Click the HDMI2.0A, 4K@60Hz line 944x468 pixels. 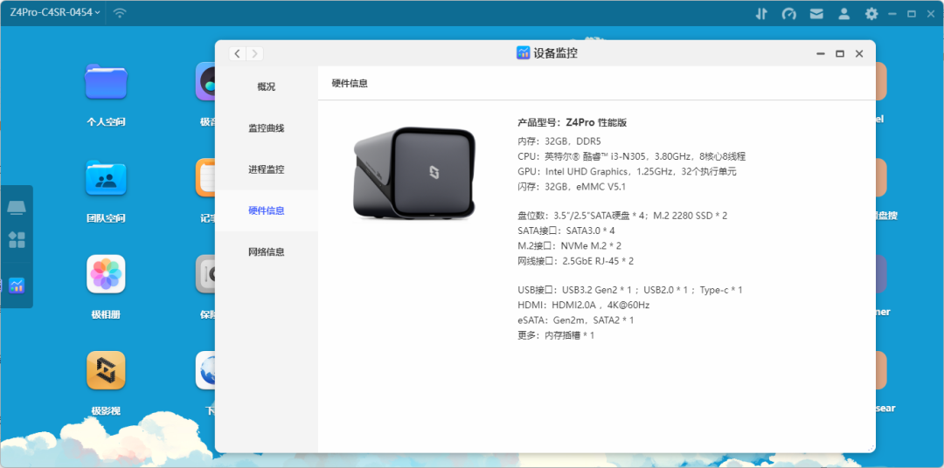coord(583,305)
